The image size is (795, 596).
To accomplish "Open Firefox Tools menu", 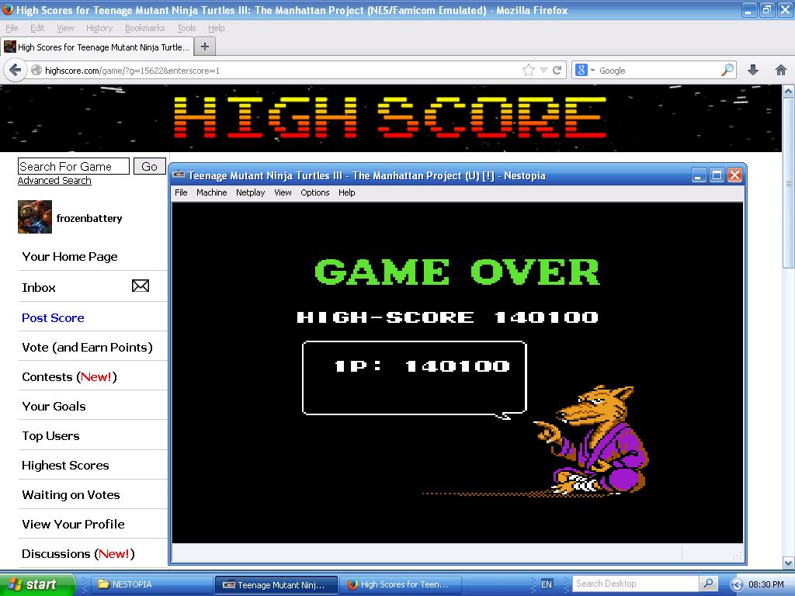I will pos(186,29).
